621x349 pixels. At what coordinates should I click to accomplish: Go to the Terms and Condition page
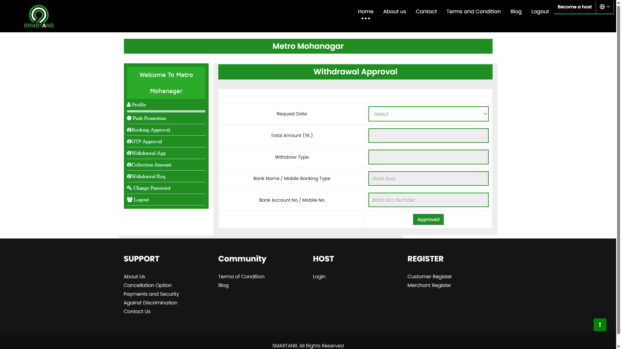point(473,12)
